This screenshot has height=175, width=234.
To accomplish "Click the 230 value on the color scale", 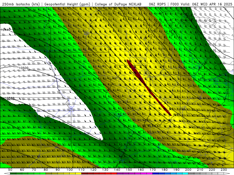I will pos(224,170).
